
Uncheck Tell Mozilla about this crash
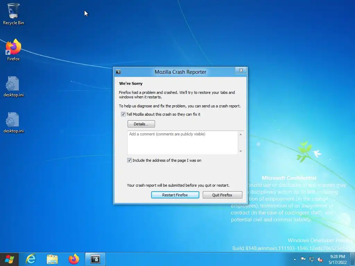click(123, 114)
